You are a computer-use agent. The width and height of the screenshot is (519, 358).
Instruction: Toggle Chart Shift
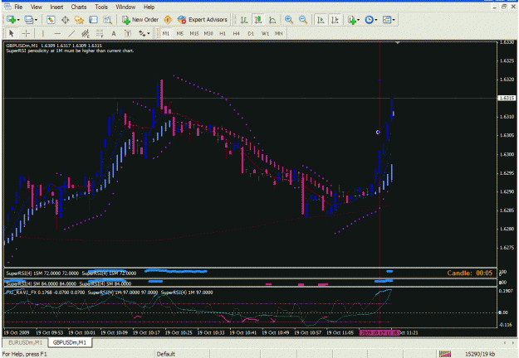click(335, 20)
